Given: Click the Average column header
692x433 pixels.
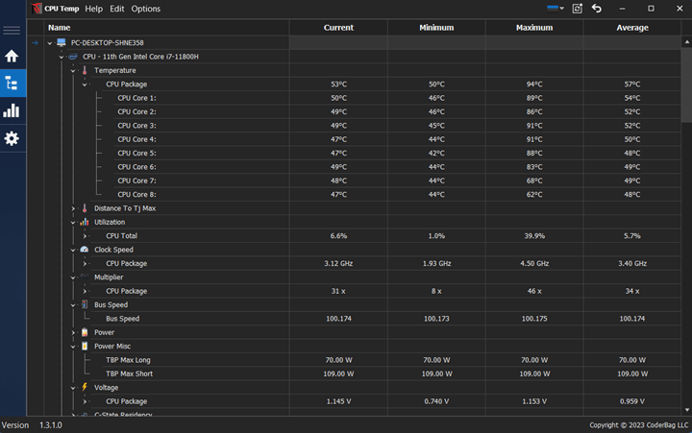Looking at the screenshot, I should click(x=632, y=27).
